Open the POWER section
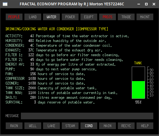159x136 pixels. tap(70, 17)
